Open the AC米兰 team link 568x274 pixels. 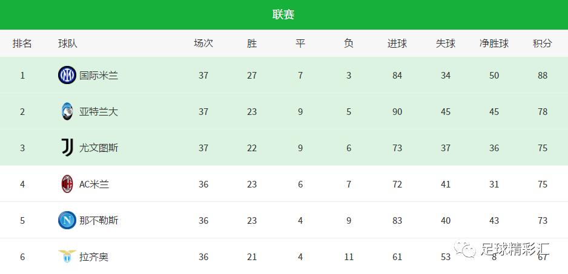[94, 184]
